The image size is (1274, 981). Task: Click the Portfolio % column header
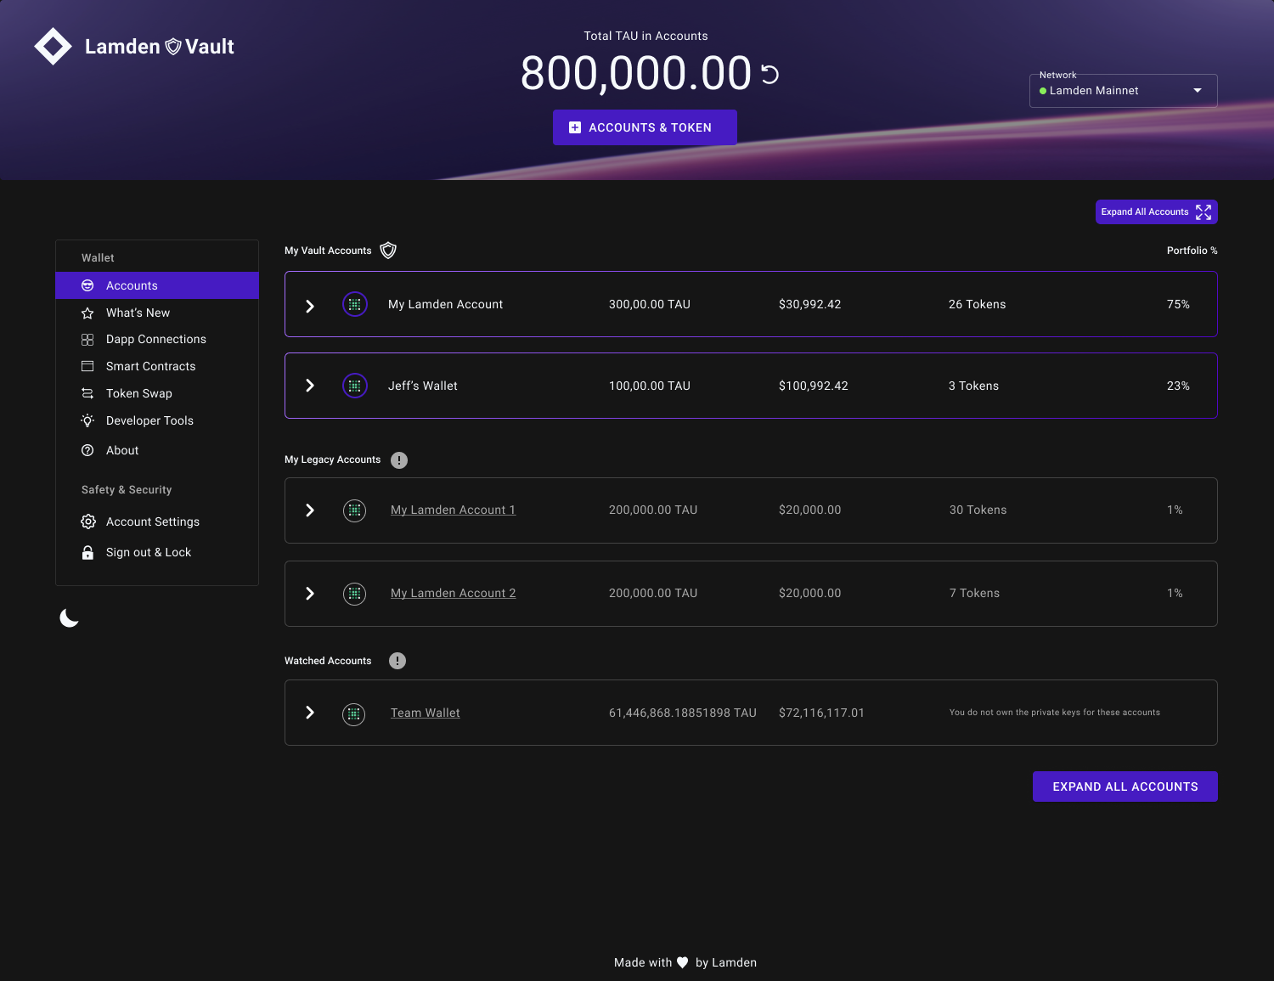pos(1192,251)
